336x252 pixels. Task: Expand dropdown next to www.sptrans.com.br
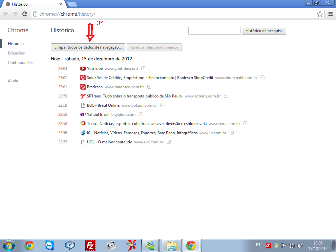[226, 96]
